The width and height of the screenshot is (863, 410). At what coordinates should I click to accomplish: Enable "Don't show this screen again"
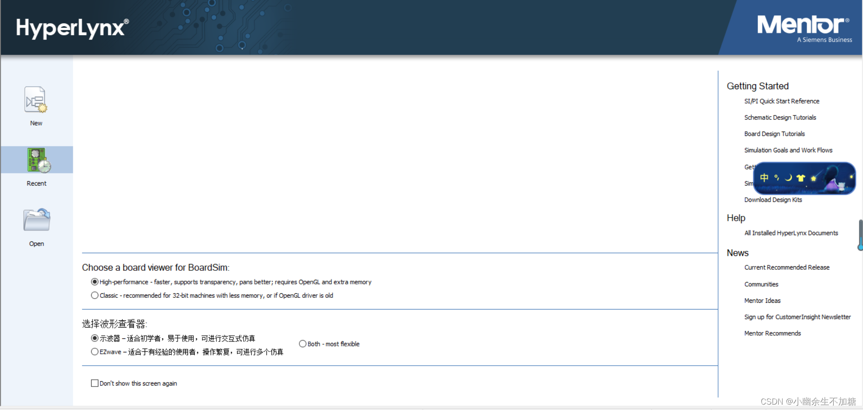95,383
